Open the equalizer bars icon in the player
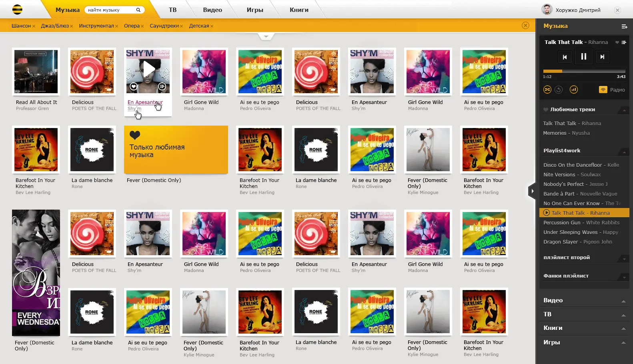633x364 pixels. [573, 90]
